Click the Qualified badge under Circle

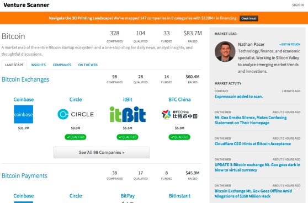coord(76,137)
